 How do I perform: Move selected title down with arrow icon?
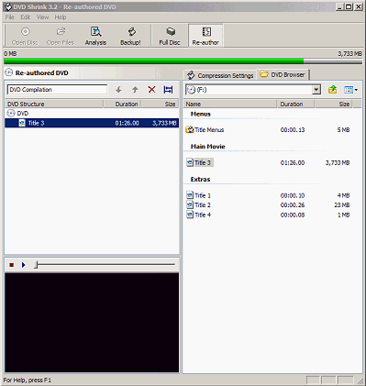tap(118, 90)
